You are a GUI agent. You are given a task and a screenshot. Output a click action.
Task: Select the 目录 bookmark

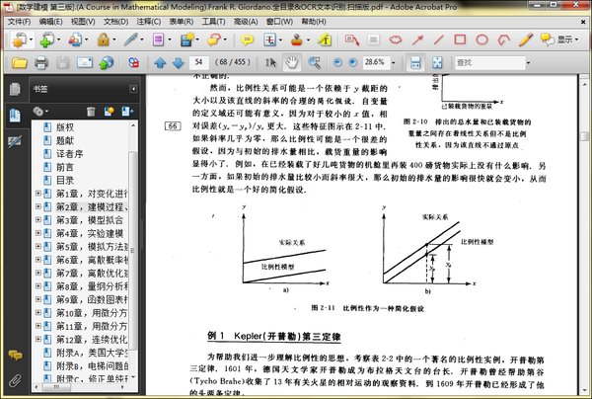tap(65, 180)
